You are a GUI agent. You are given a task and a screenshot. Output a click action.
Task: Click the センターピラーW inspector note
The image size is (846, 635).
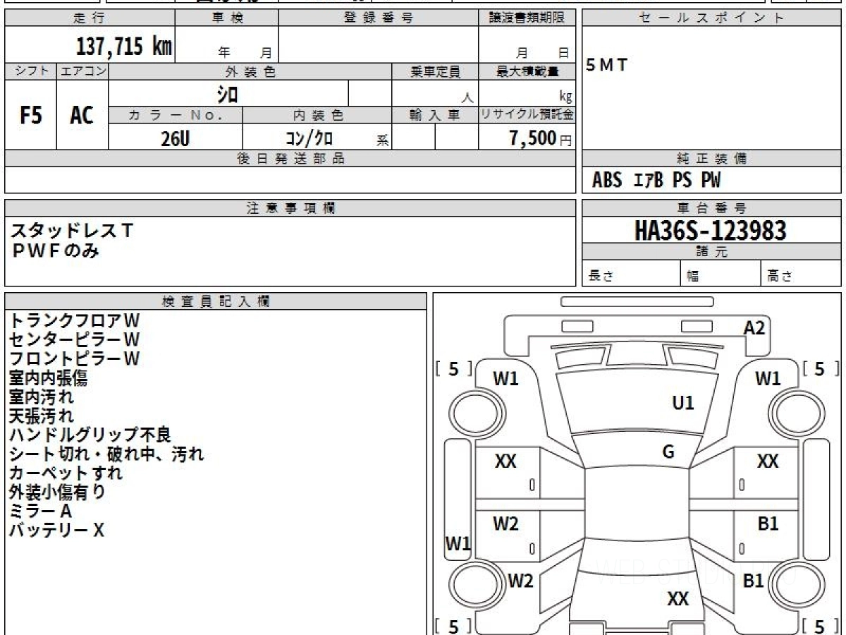point(75,340)
